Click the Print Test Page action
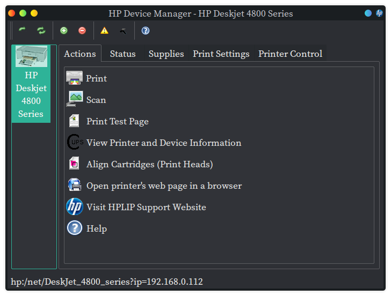 coord(117,121)
